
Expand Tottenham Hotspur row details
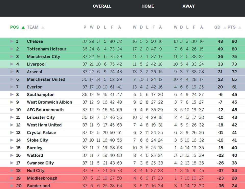tap(12, 49)
